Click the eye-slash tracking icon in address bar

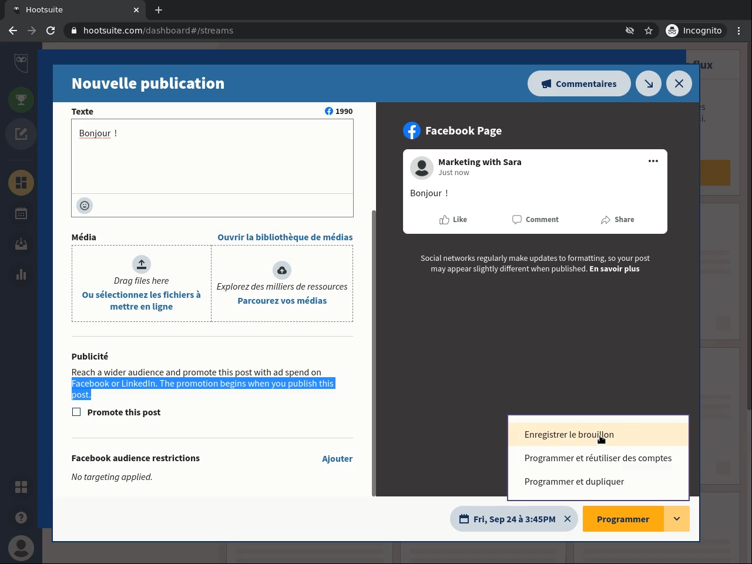pos(630,31)
